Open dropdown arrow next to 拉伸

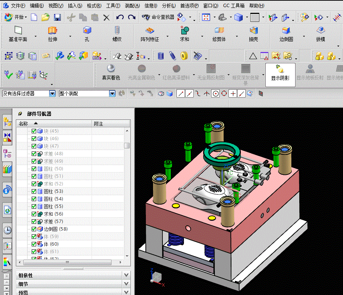[x=70, y=36]
